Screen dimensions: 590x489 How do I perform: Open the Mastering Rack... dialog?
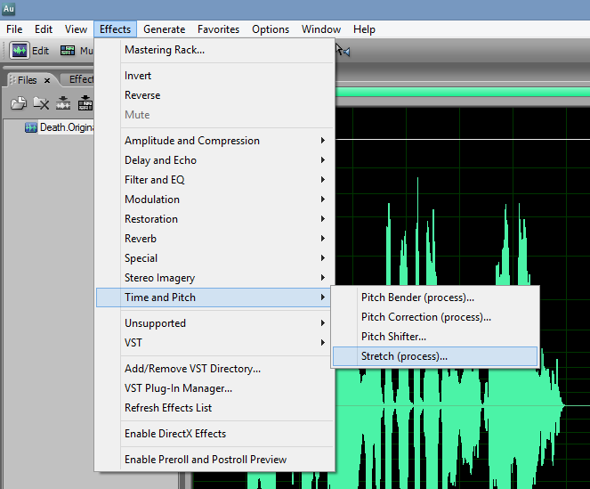click(x=165, y=50)
